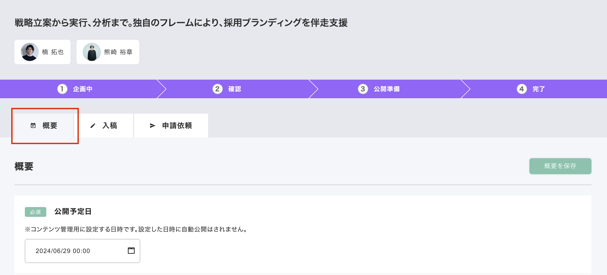Select the 公開準備 step label
607x275 pixels.
387,89
